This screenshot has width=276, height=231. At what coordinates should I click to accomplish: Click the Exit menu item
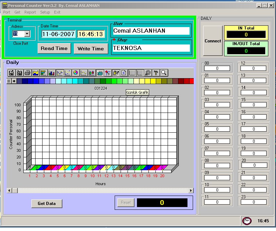point(57,12)
